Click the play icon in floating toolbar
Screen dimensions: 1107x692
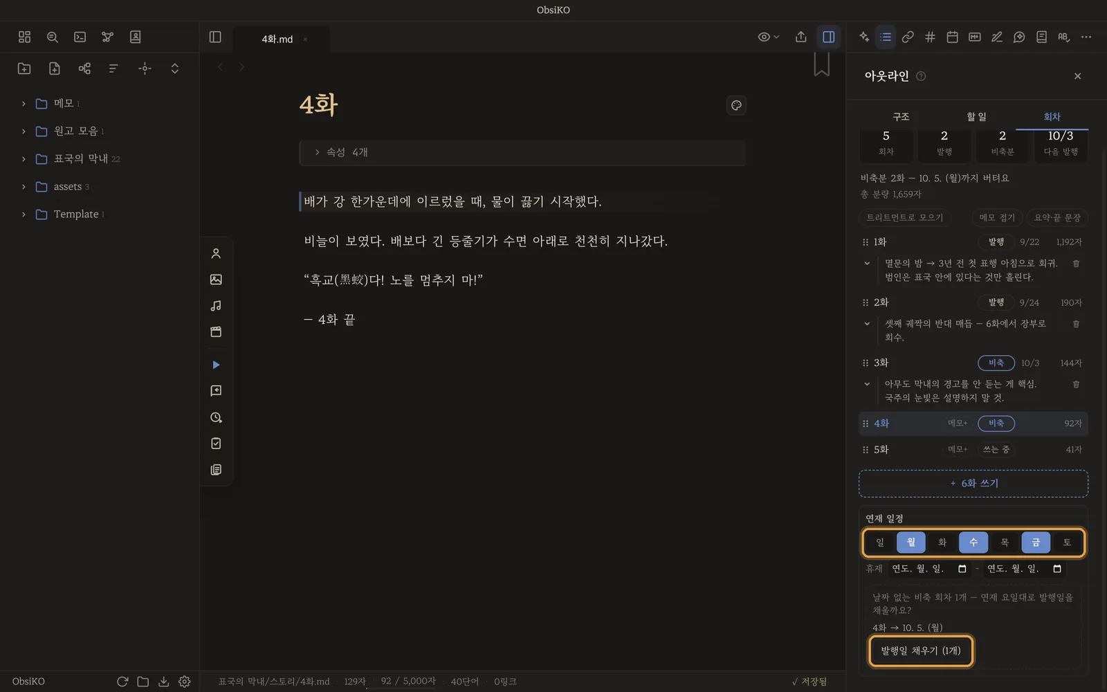coord(216,365)
